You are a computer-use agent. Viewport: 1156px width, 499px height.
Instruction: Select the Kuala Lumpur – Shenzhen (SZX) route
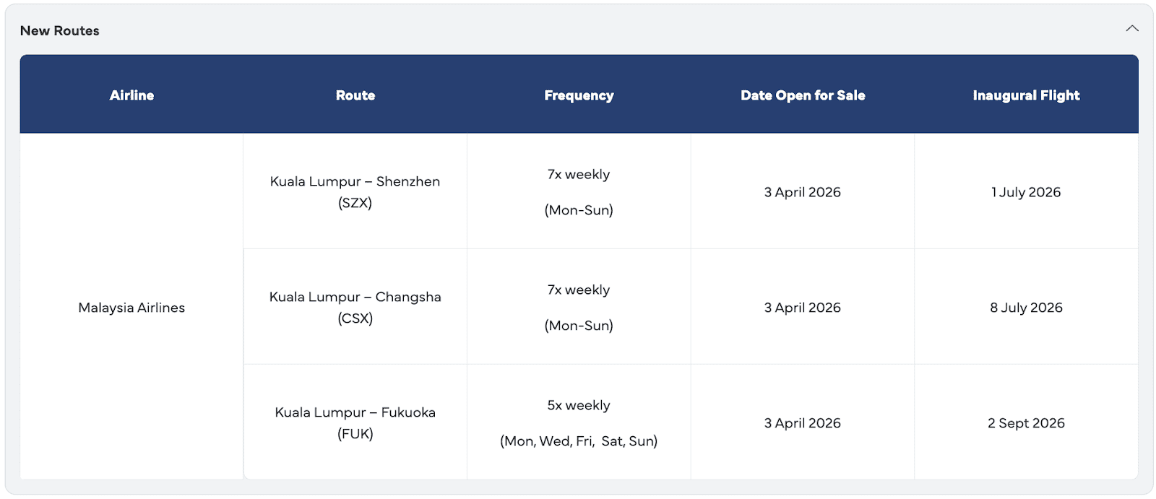(355, 192)
